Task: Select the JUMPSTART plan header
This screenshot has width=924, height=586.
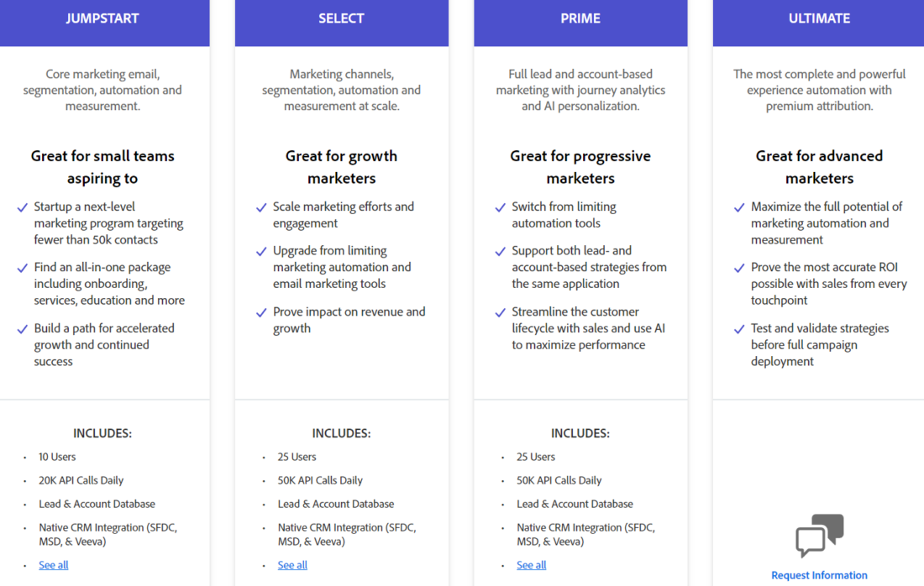Action: [x=102, y=18]
